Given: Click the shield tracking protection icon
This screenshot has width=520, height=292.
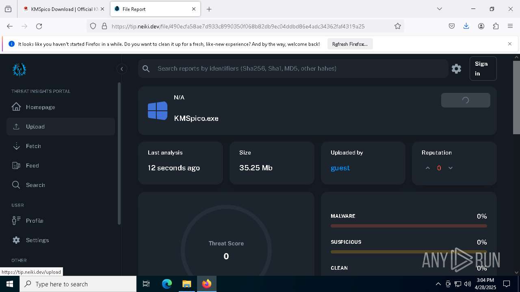Looking at the screenshot, I should click(93, 26).
